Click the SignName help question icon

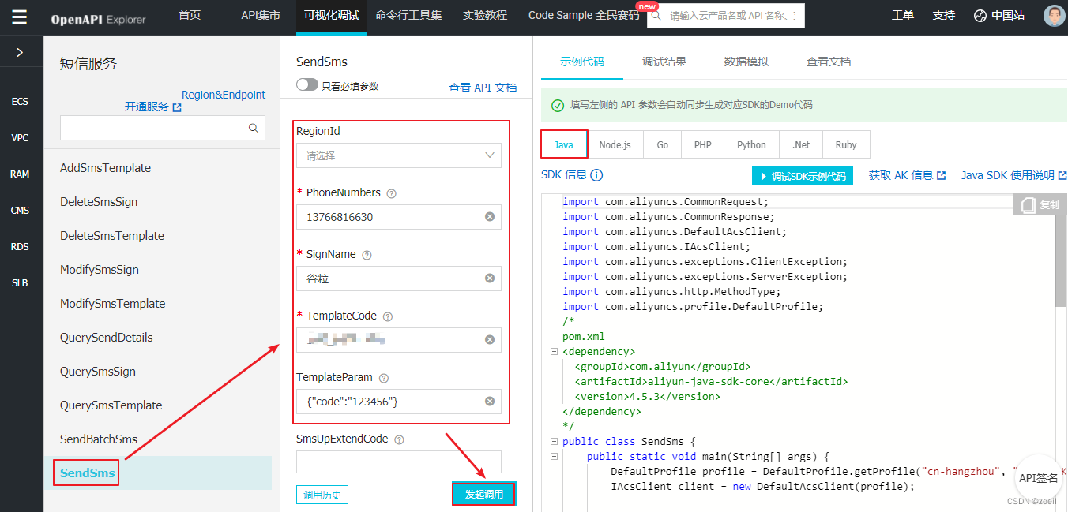(x=367, y=255)
